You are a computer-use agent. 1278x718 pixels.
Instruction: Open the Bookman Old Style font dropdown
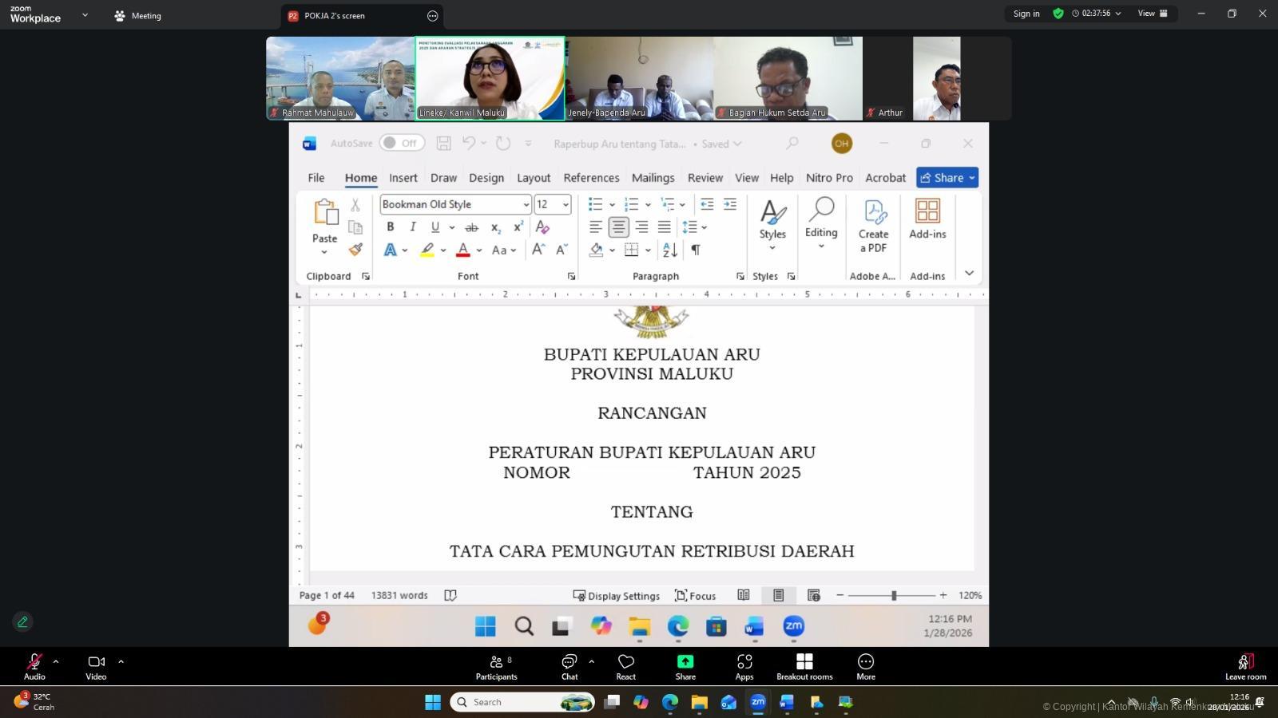click(526, 205)
